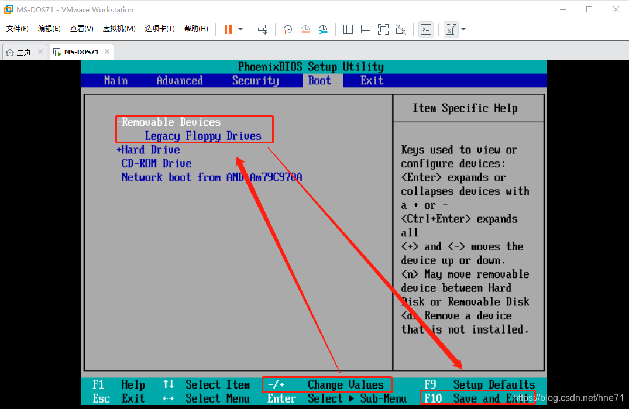This screenshot has width=629, height=409.
Task: Select the BIOS Security menu
Action: click(x=255, y=81)
